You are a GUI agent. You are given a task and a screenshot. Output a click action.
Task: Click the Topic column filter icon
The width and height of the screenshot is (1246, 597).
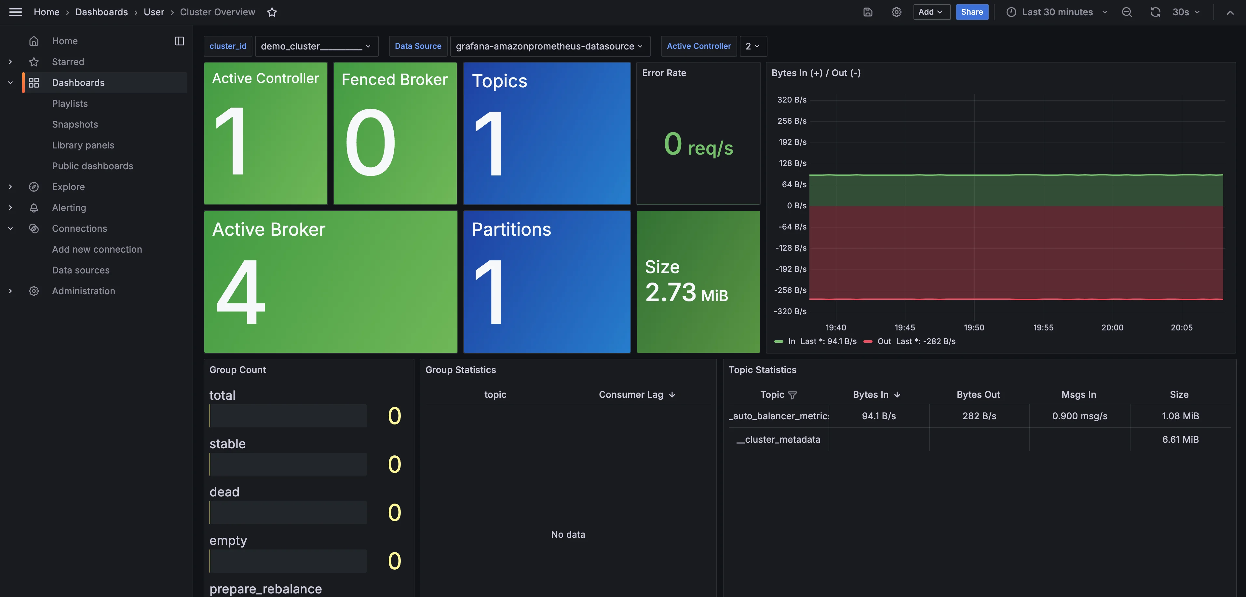pos(792,395)
